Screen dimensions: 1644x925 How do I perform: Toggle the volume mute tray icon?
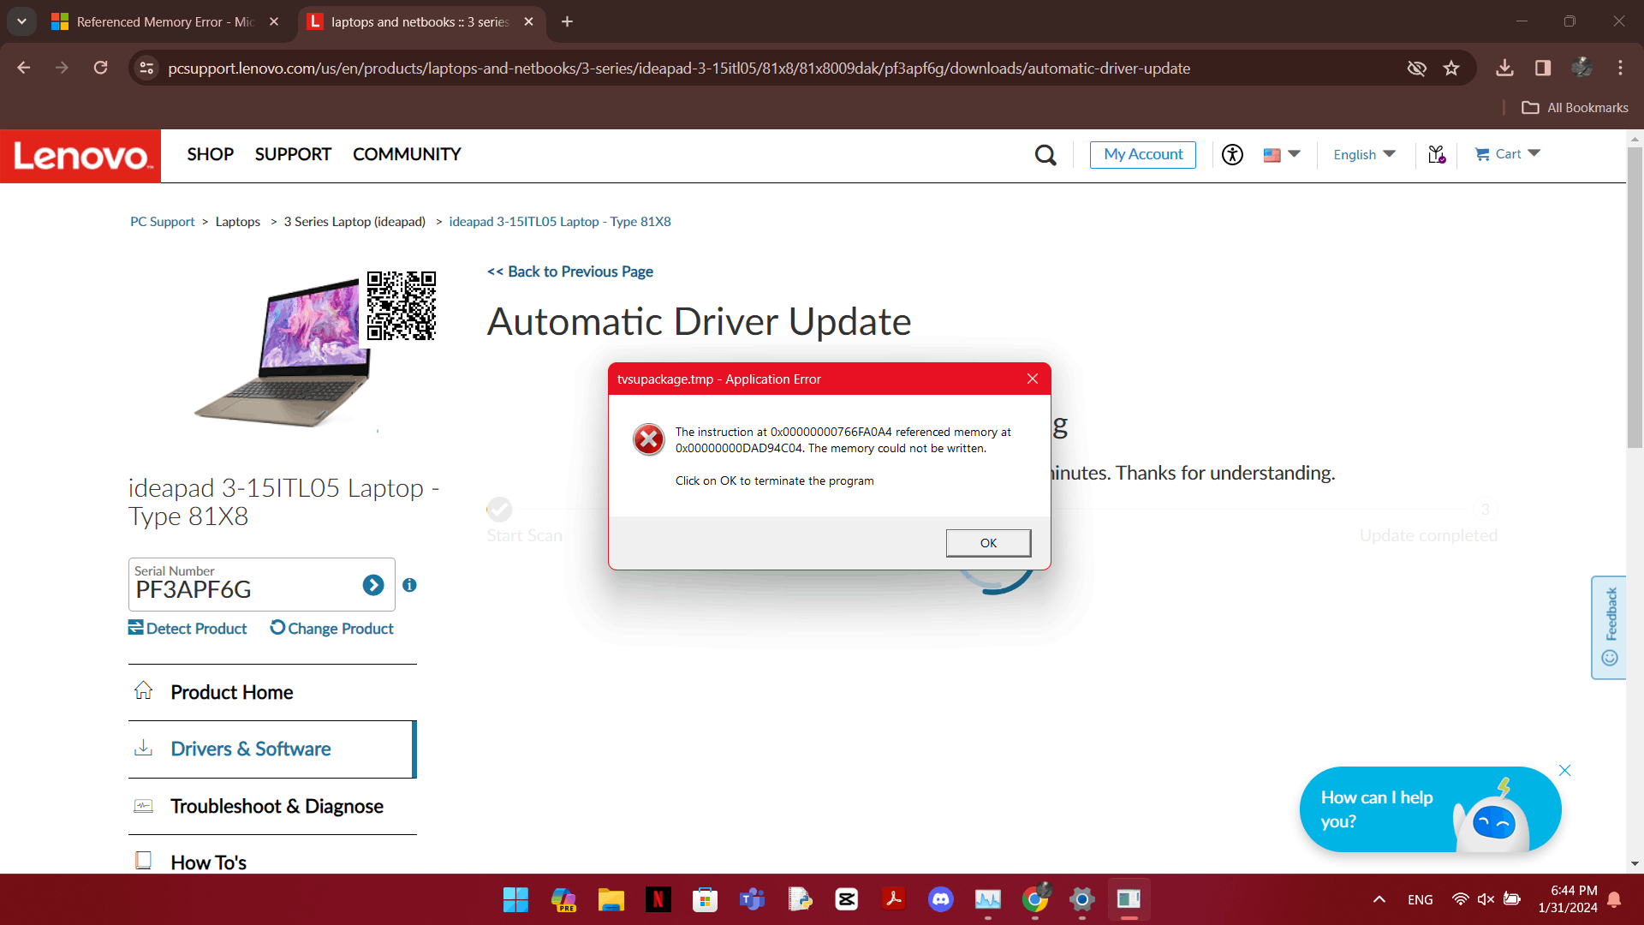1486,899
